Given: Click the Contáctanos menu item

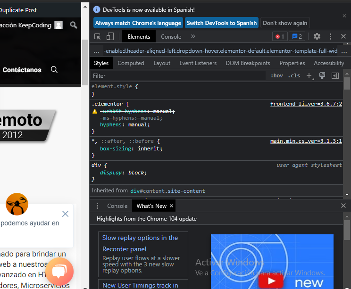Looking at the screenshot, I should (x=22, y=70).
